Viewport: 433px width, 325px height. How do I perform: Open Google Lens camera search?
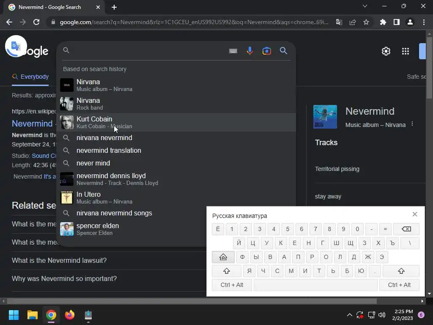coord(266,51)
